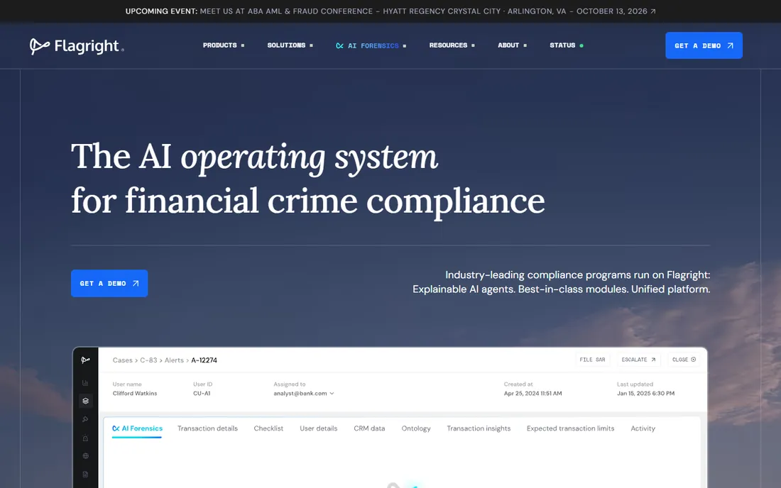The width and height of the screenshot is (781, 488).
Task: Click the Close alert button
Action: coord(684,360)
